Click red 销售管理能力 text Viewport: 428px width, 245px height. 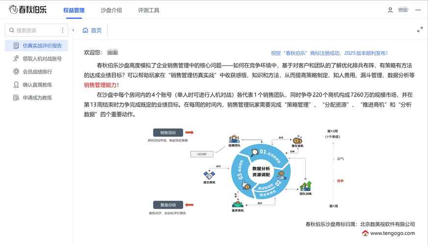(x=100, y=85)
